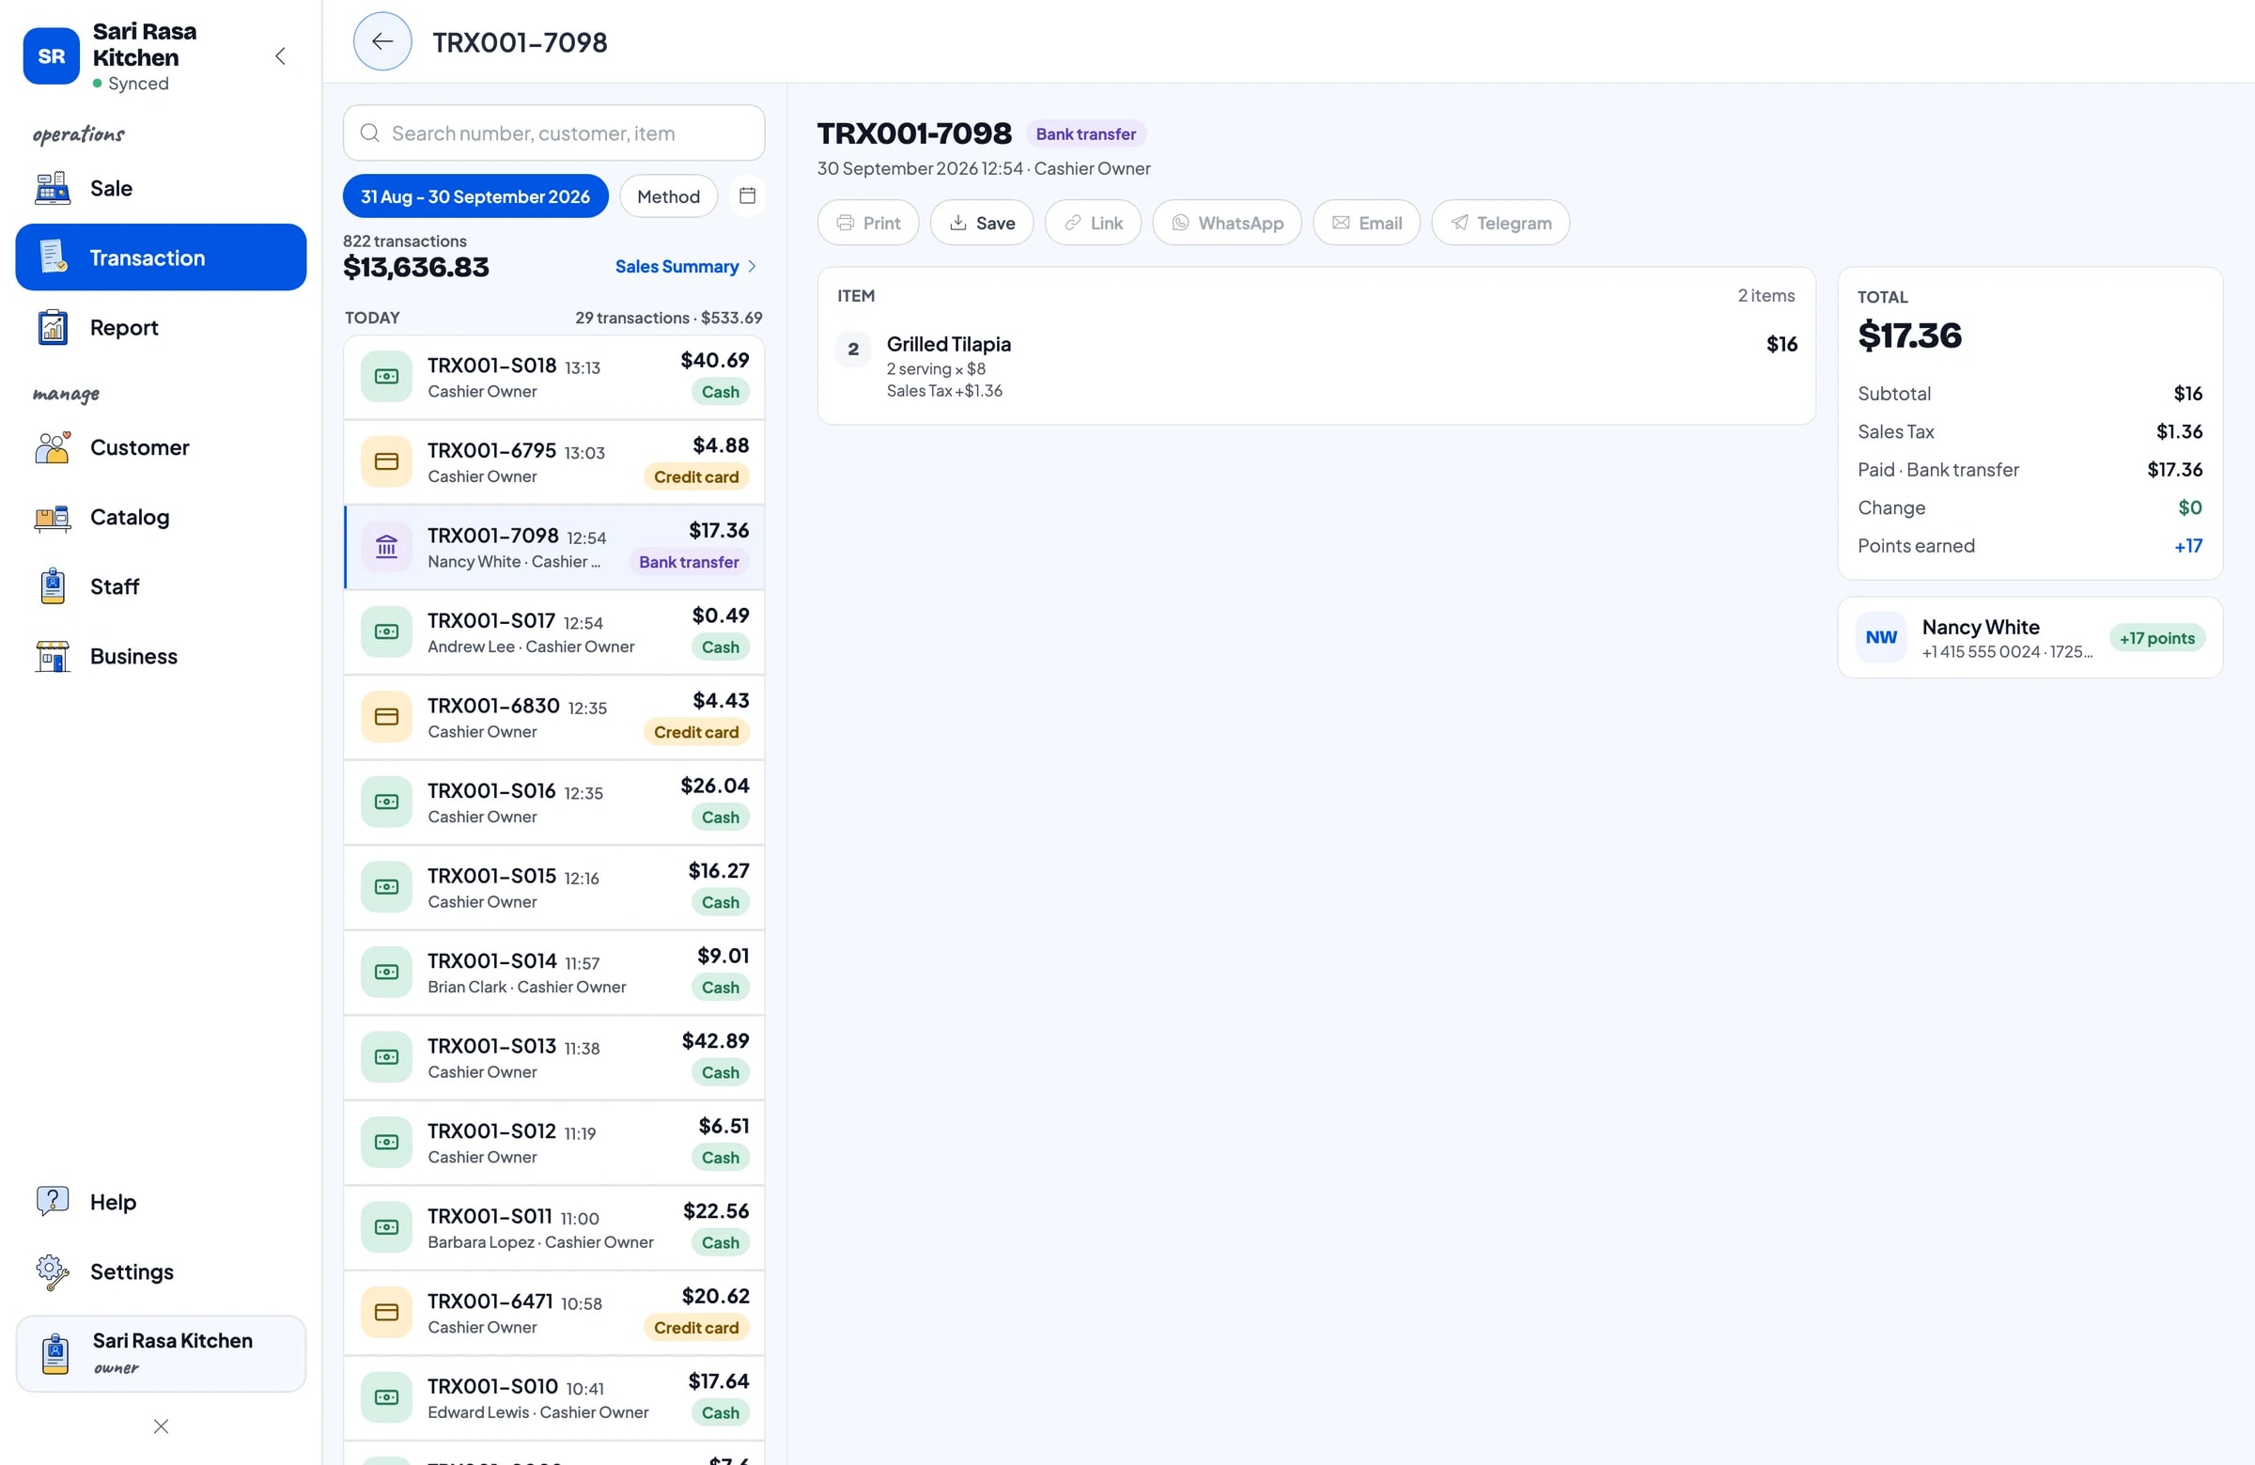Click the SR business logo
2255x1465 pixels.
click(51, 55)
